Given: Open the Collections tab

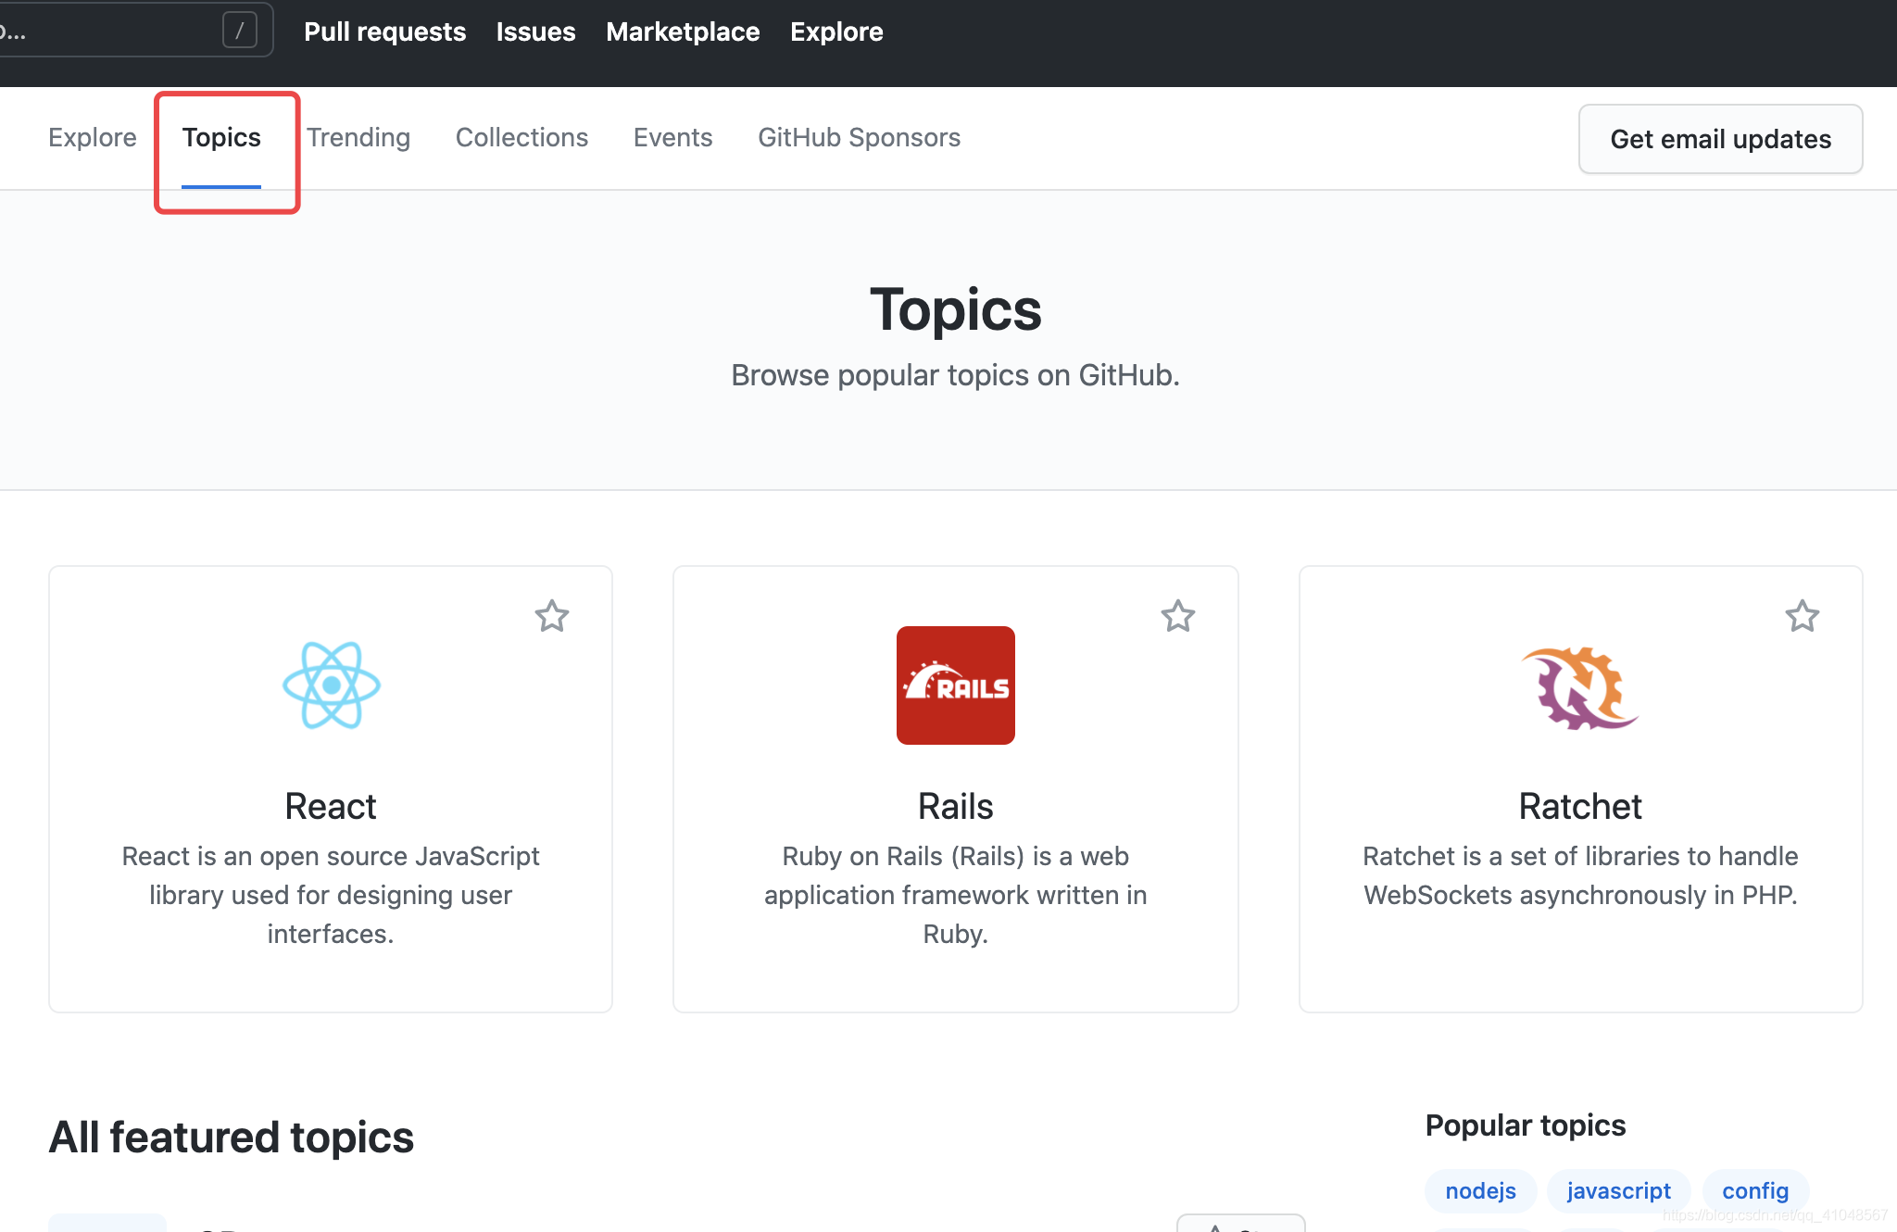Looking at the screenshot, I should (x=521, y=137).
